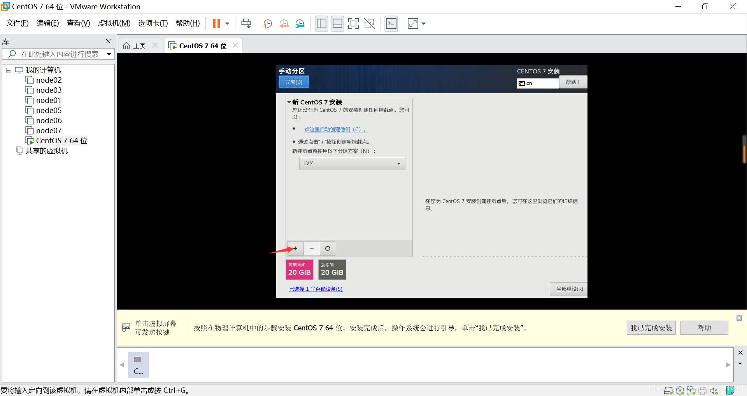The image size is (747, 396).
Task: Open the stretch display dropdown arrow
Action: click(x=424, y=24)
